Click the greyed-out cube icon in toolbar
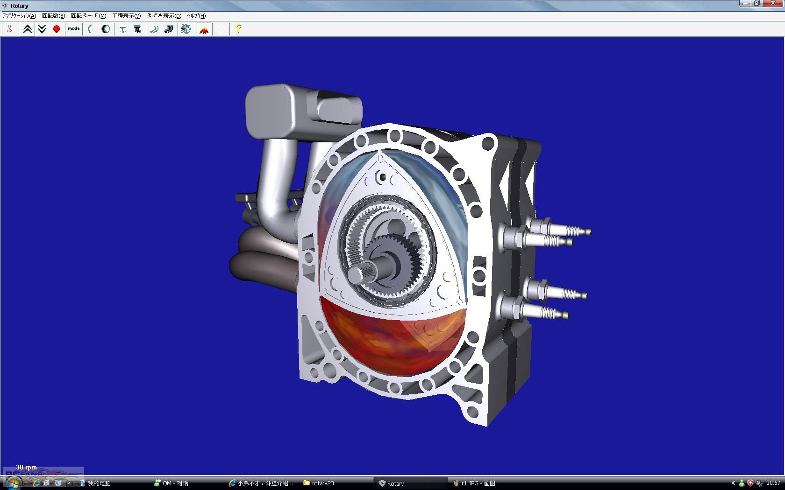The image size is (785, 490). tap(221, 29)
